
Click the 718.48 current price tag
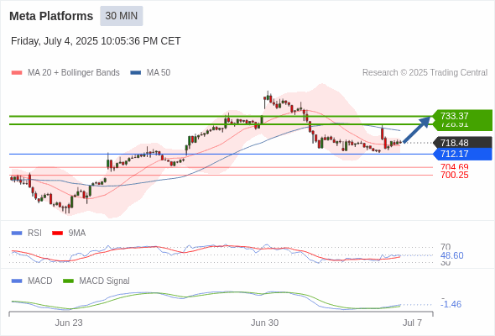(462, 143)
